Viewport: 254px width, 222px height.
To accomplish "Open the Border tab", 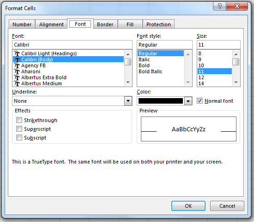I will click(105, 24).
